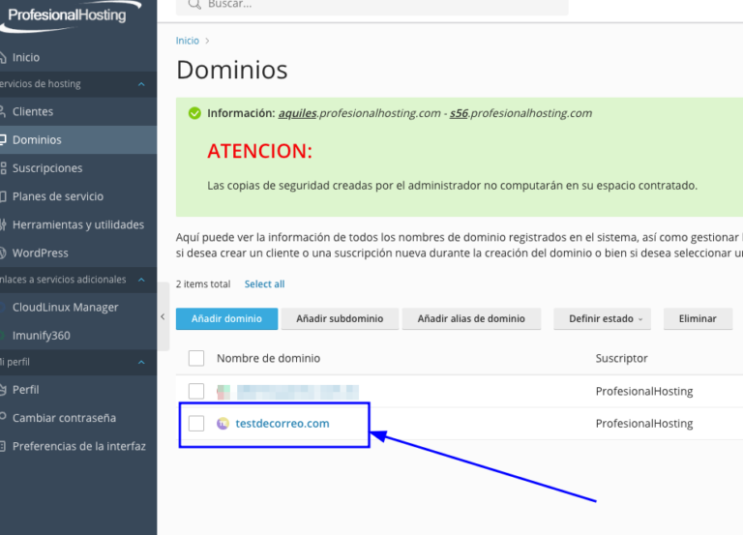Open the Definir estado dropdown

click(x=602, y=319)
